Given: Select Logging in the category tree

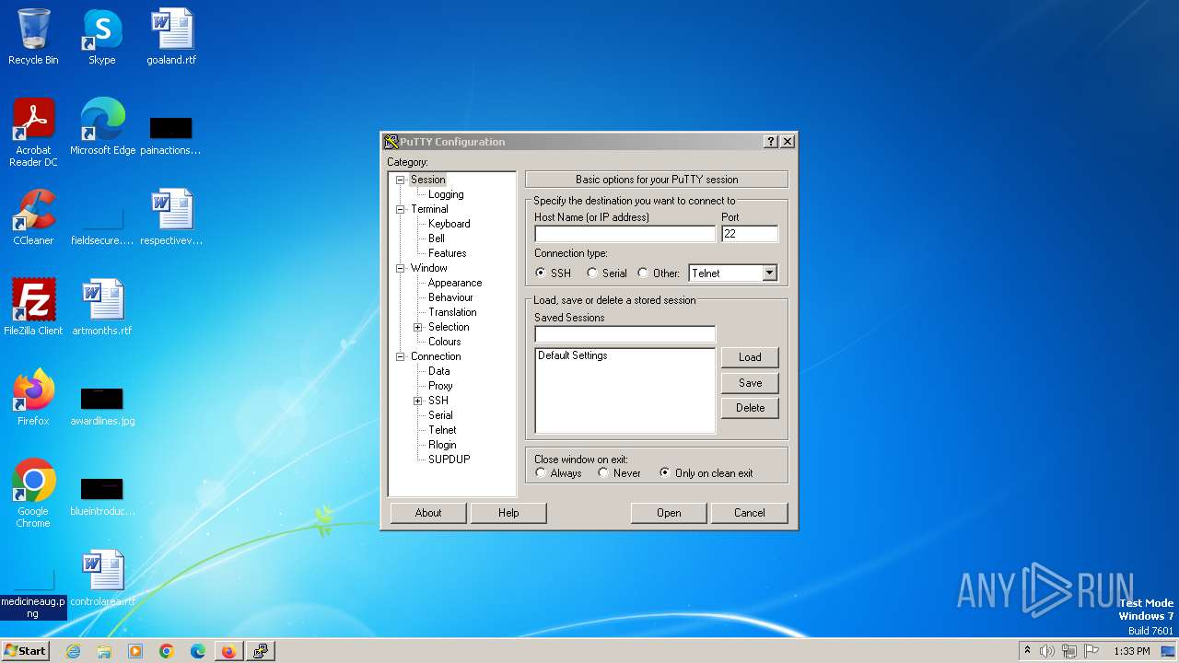Looking at the screenshot, I should 446,194.
